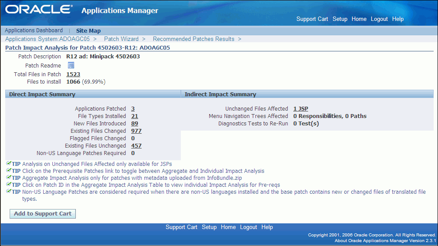Screen dimensions: 438x246
Task: Open Unchanged Files Affected 1 JSP link
Action: (301, 109)
